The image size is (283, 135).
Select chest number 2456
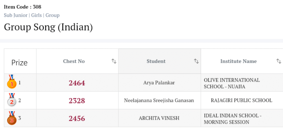[77, 118]
